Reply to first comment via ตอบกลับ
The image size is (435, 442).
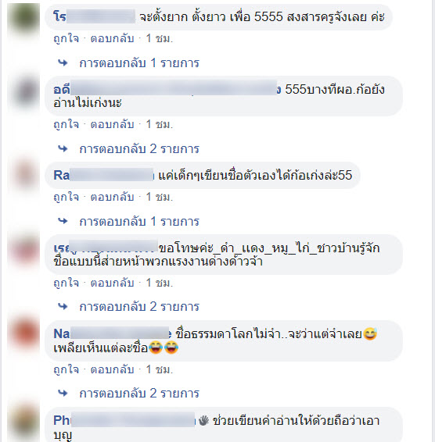pos(112,38)
